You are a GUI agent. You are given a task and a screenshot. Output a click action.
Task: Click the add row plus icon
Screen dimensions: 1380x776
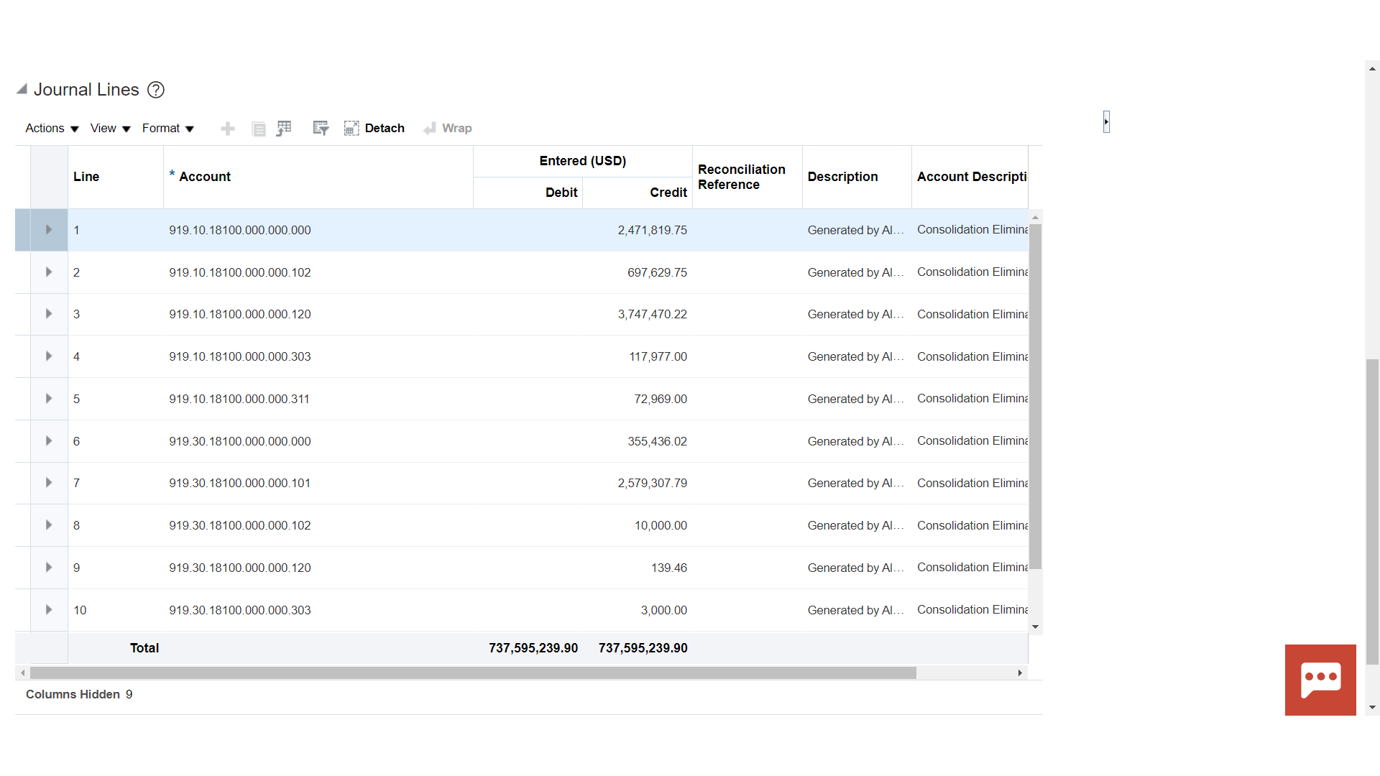[228, 129]
